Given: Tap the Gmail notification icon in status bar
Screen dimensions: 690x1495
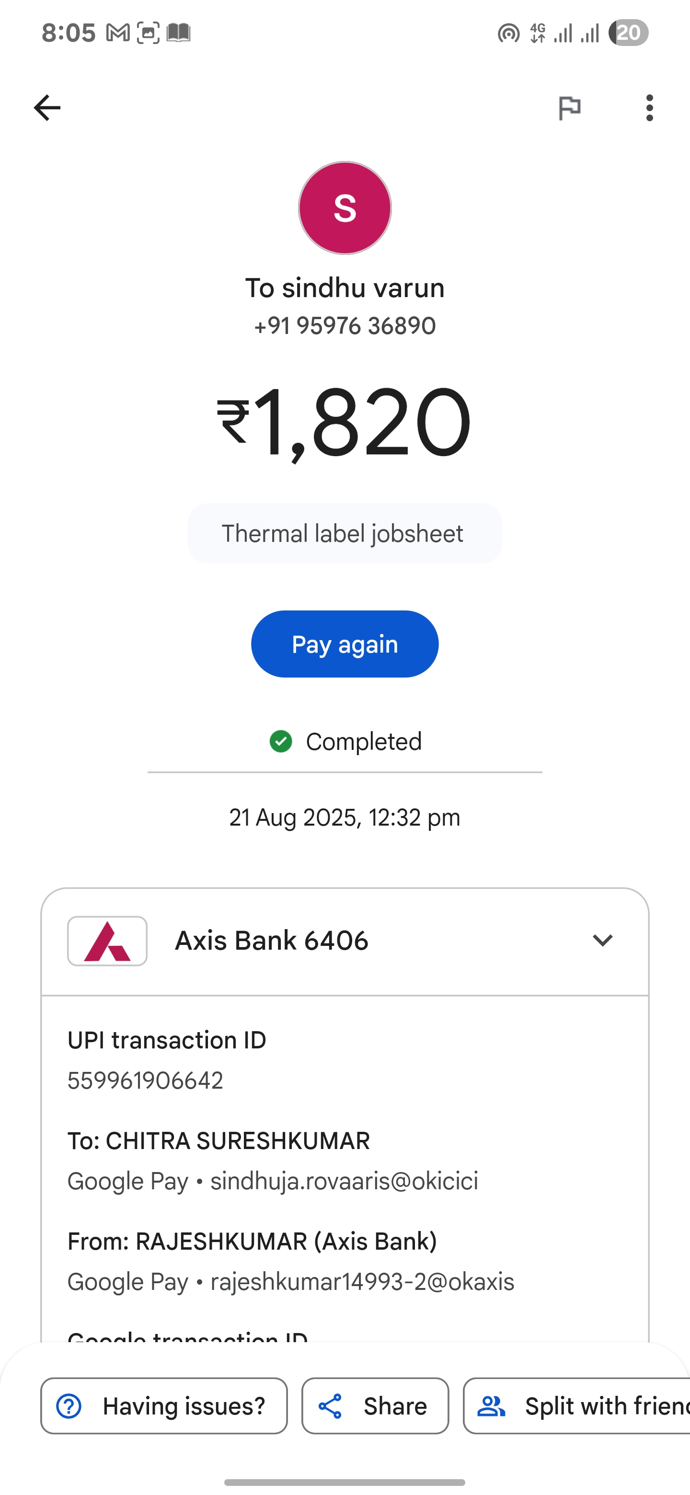Looking at the screenshot, I should (x=117, y=33).
